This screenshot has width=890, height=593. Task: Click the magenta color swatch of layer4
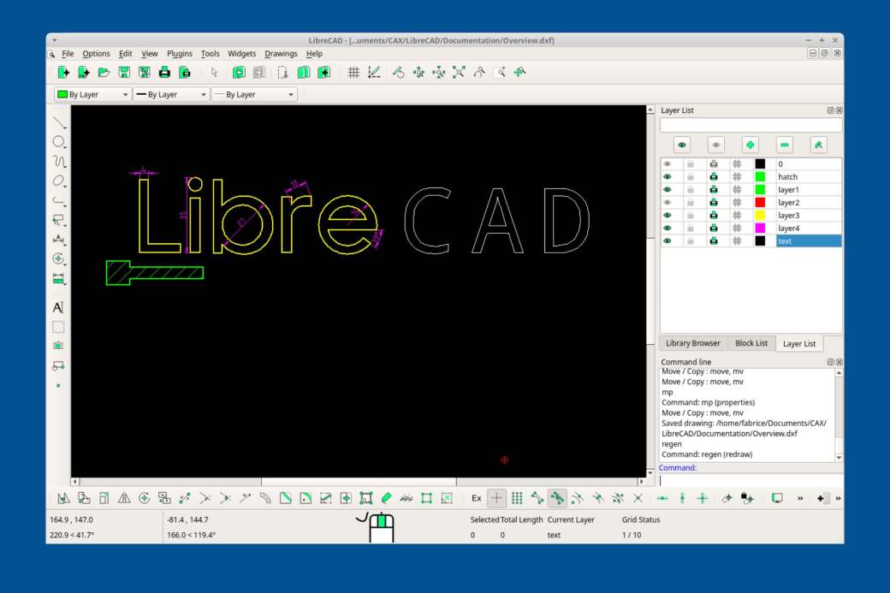[760, 228]
